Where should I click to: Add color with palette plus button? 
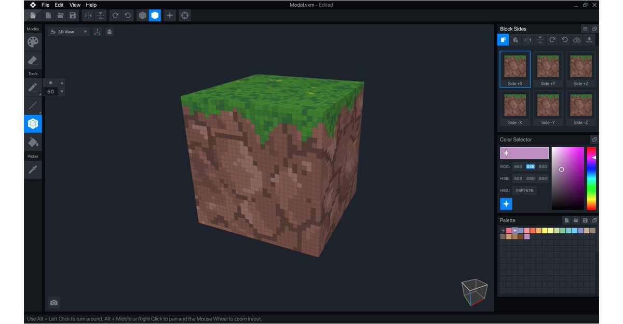503,230
